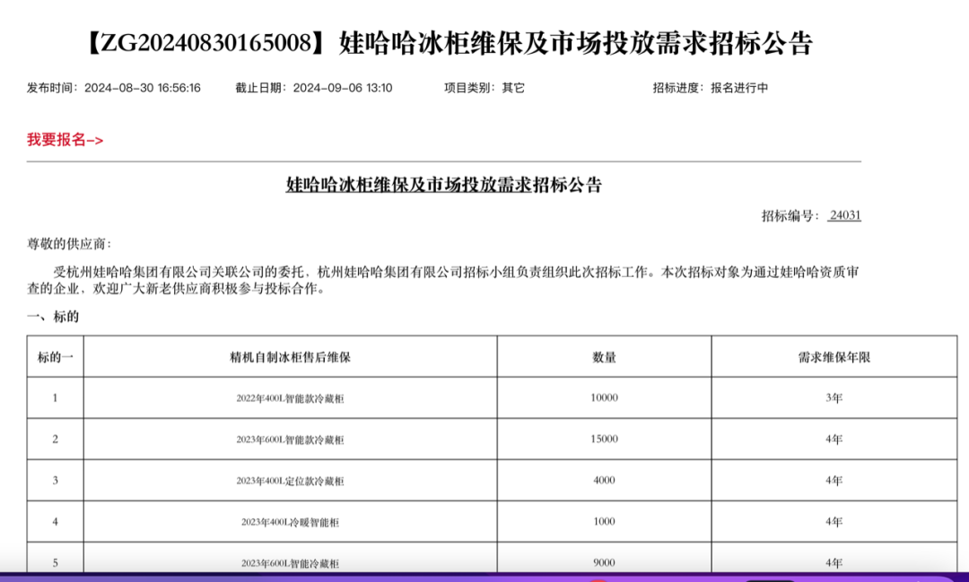Click the publish time 2024-08-30 16:56:16
Viewport: 969px width, 582px height.
[x=142, y=88]
